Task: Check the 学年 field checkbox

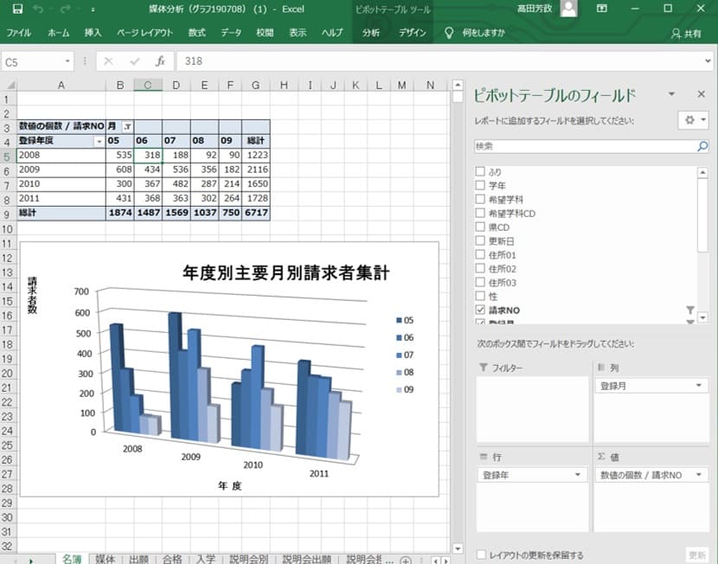Action: point(481,186)
